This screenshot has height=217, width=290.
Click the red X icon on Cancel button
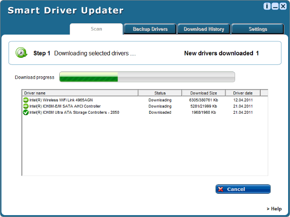tap(221, 189)
